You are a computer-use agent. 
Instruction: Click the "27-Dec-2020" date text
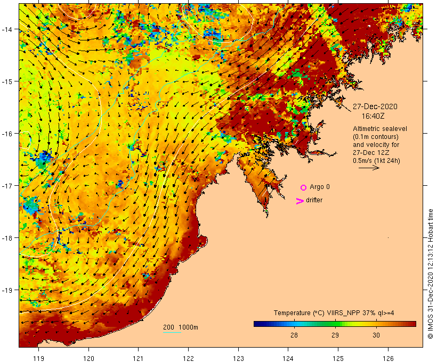(375, 106)
